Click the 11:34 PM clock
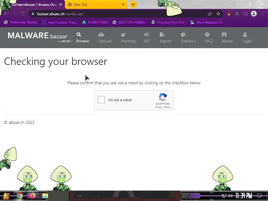 click(x=244, y=196)
